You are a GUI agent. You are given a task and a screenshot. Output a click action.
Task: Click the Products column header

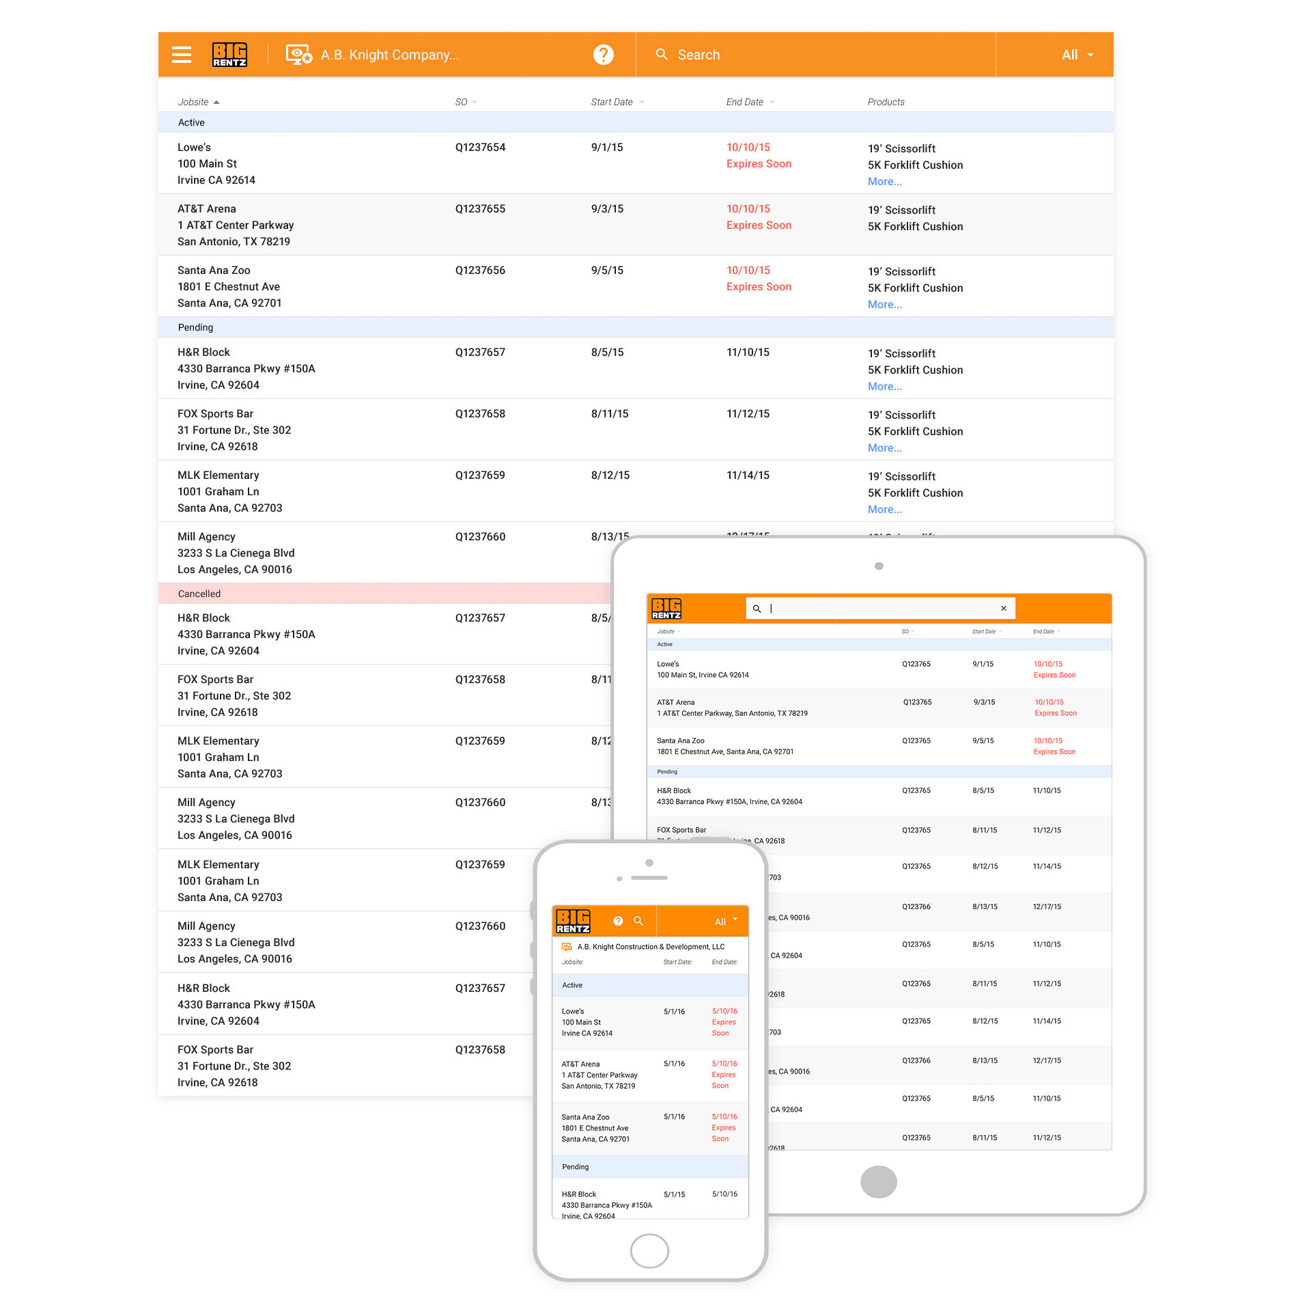point(886,102)
